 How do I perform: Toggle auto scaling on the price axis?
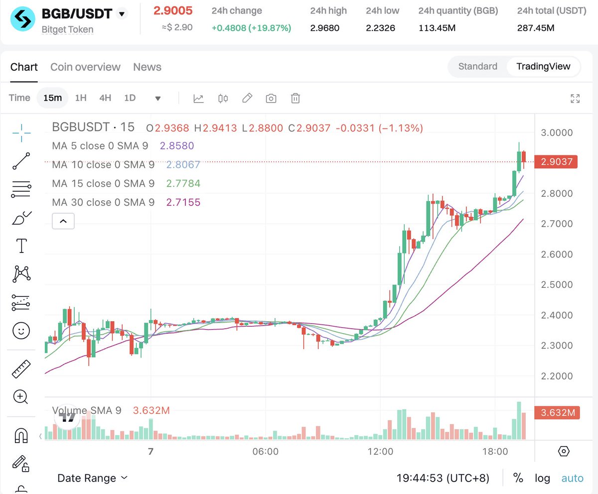coord(572,478)
